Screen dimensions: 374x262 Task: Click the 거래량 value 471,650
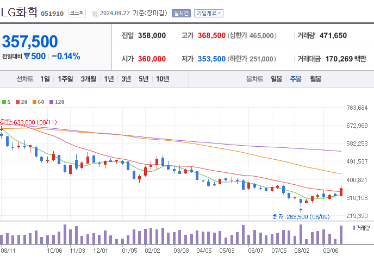click(x=333, y=35)
